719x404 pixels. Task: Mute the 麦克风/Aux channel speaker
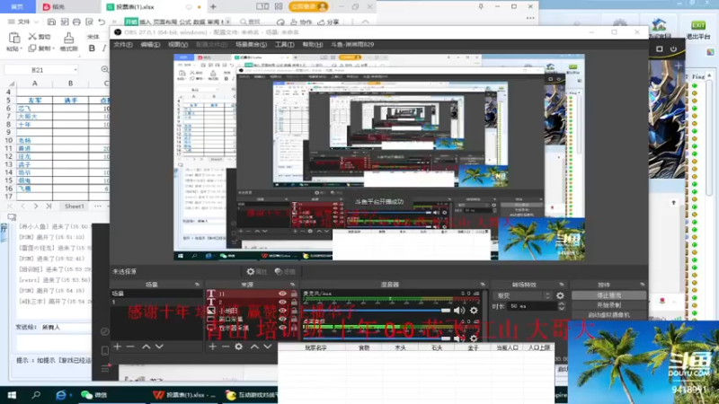tap(459, 311)
